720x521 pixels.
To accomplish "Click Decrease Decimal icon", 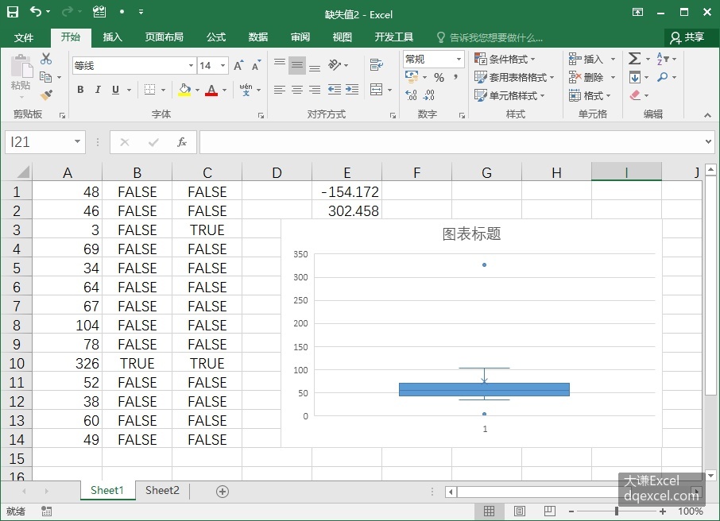I will [429, 95].
